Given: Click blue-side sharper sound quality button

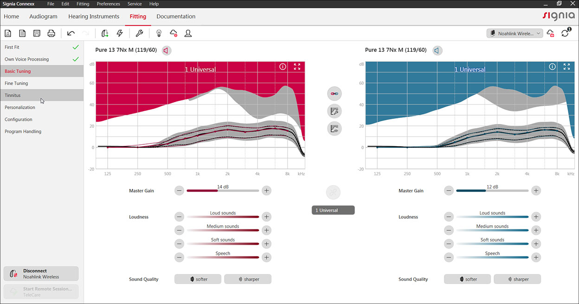Looking at the screenshot, I should tap(517, 279).
